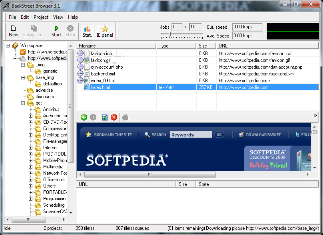Expand the Internet folder

point(31,148)
